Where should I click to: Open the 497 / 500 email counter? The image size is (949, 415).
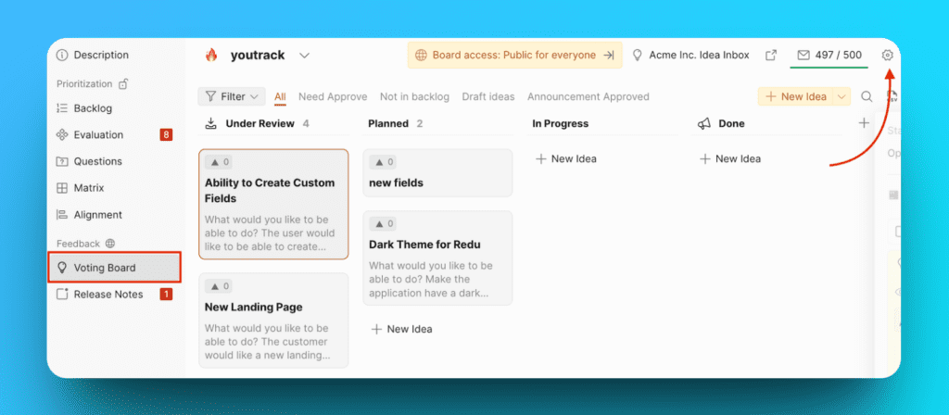click(x=829, y=56)
